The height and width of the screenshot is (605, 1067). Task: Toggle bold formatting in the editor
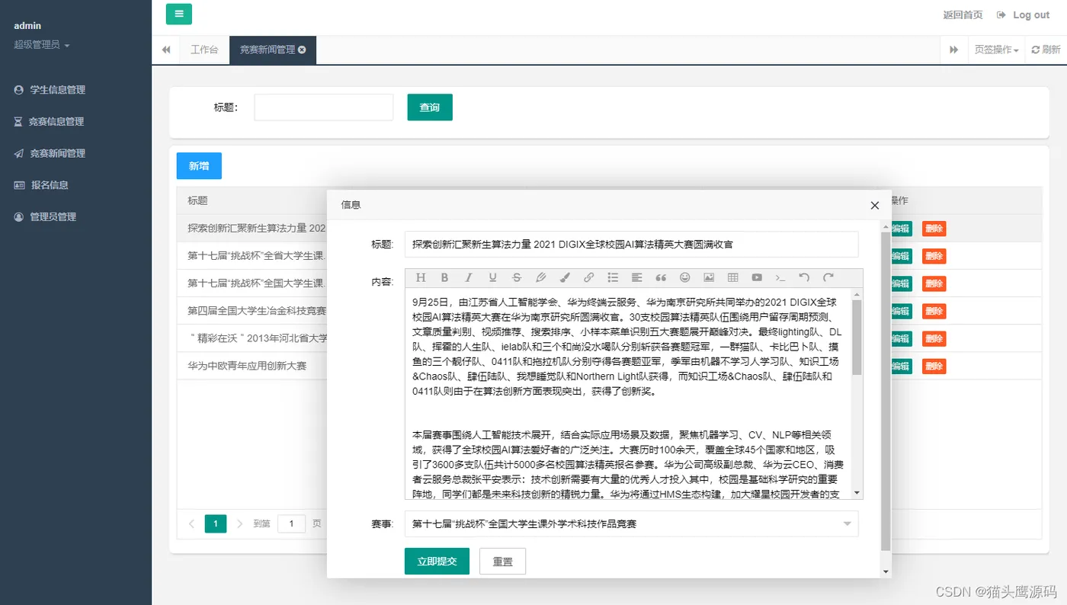pyautogui.click(x=444, y=277)
